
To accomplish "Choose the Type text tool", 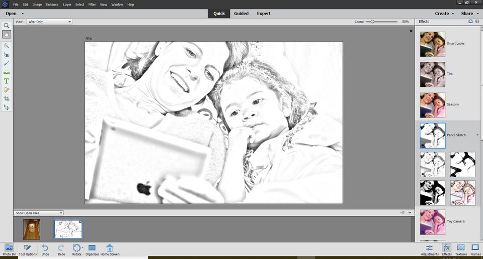I will click(x=7, y=81).
